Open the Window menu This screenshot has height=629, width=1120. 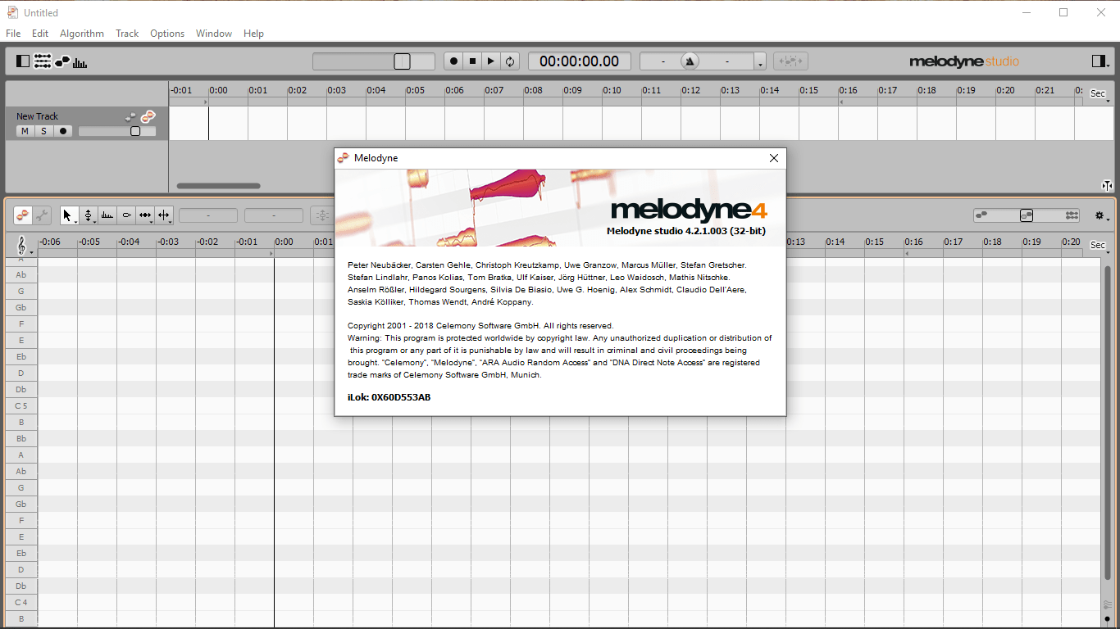214,34
